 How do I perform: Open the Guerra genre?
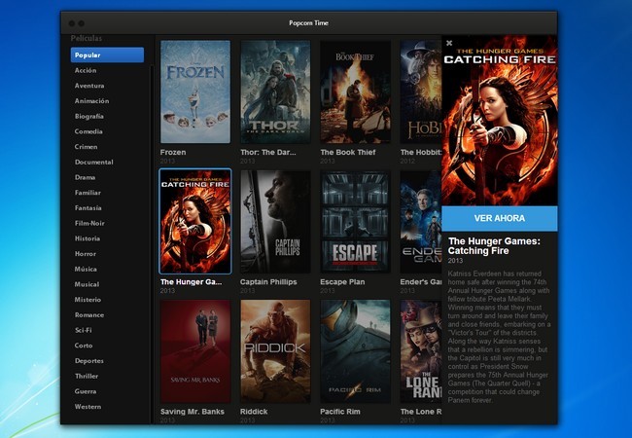tap(86, 391)
